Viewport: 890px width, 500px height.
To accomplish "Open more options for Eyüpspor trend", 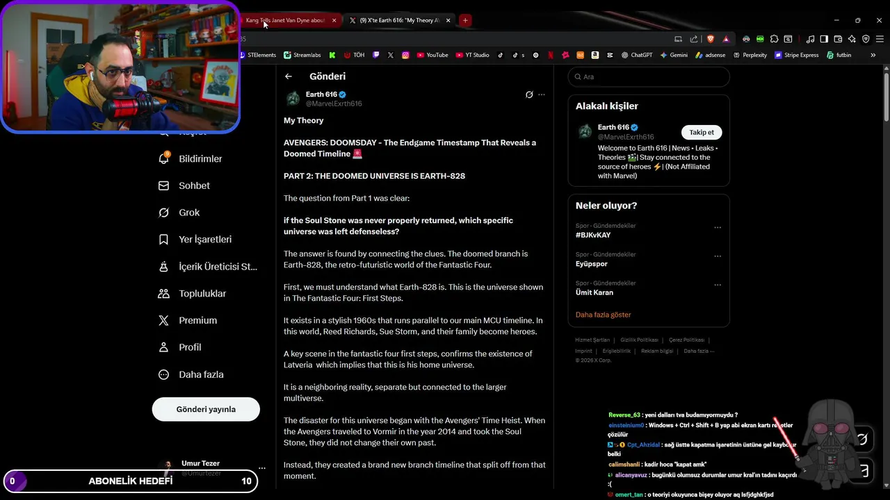I will click(718, 256).
